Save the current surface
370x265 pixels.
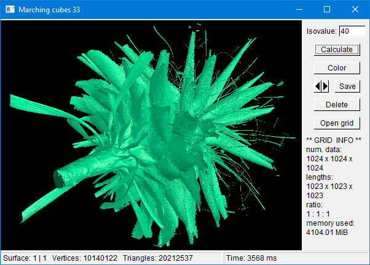347,86
